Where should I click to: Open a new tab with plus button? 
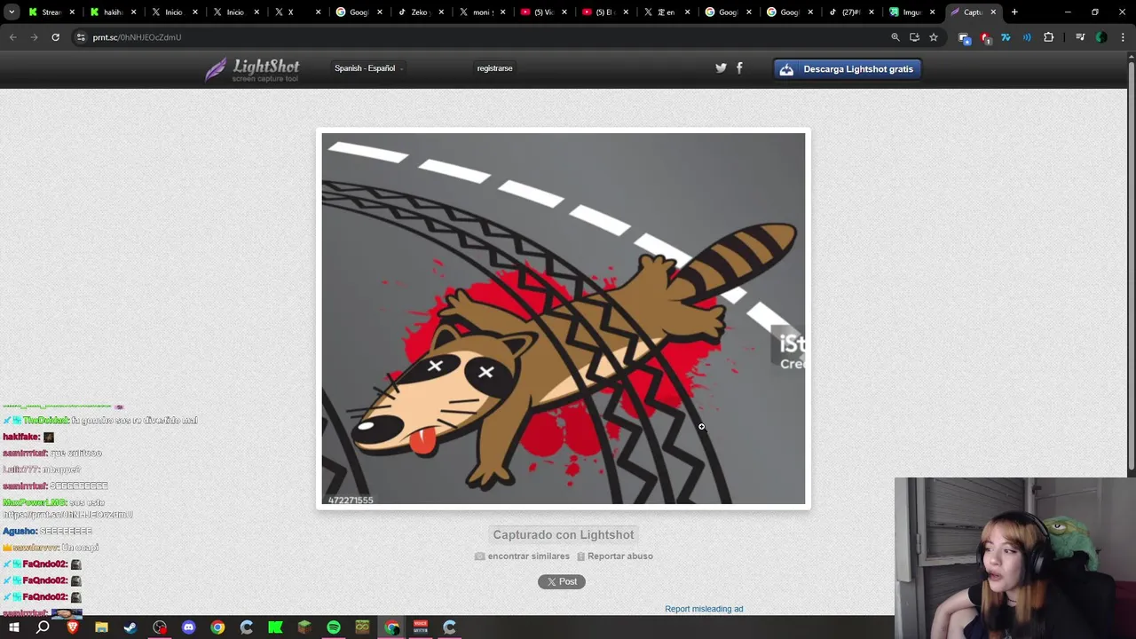click(1014, 12)
